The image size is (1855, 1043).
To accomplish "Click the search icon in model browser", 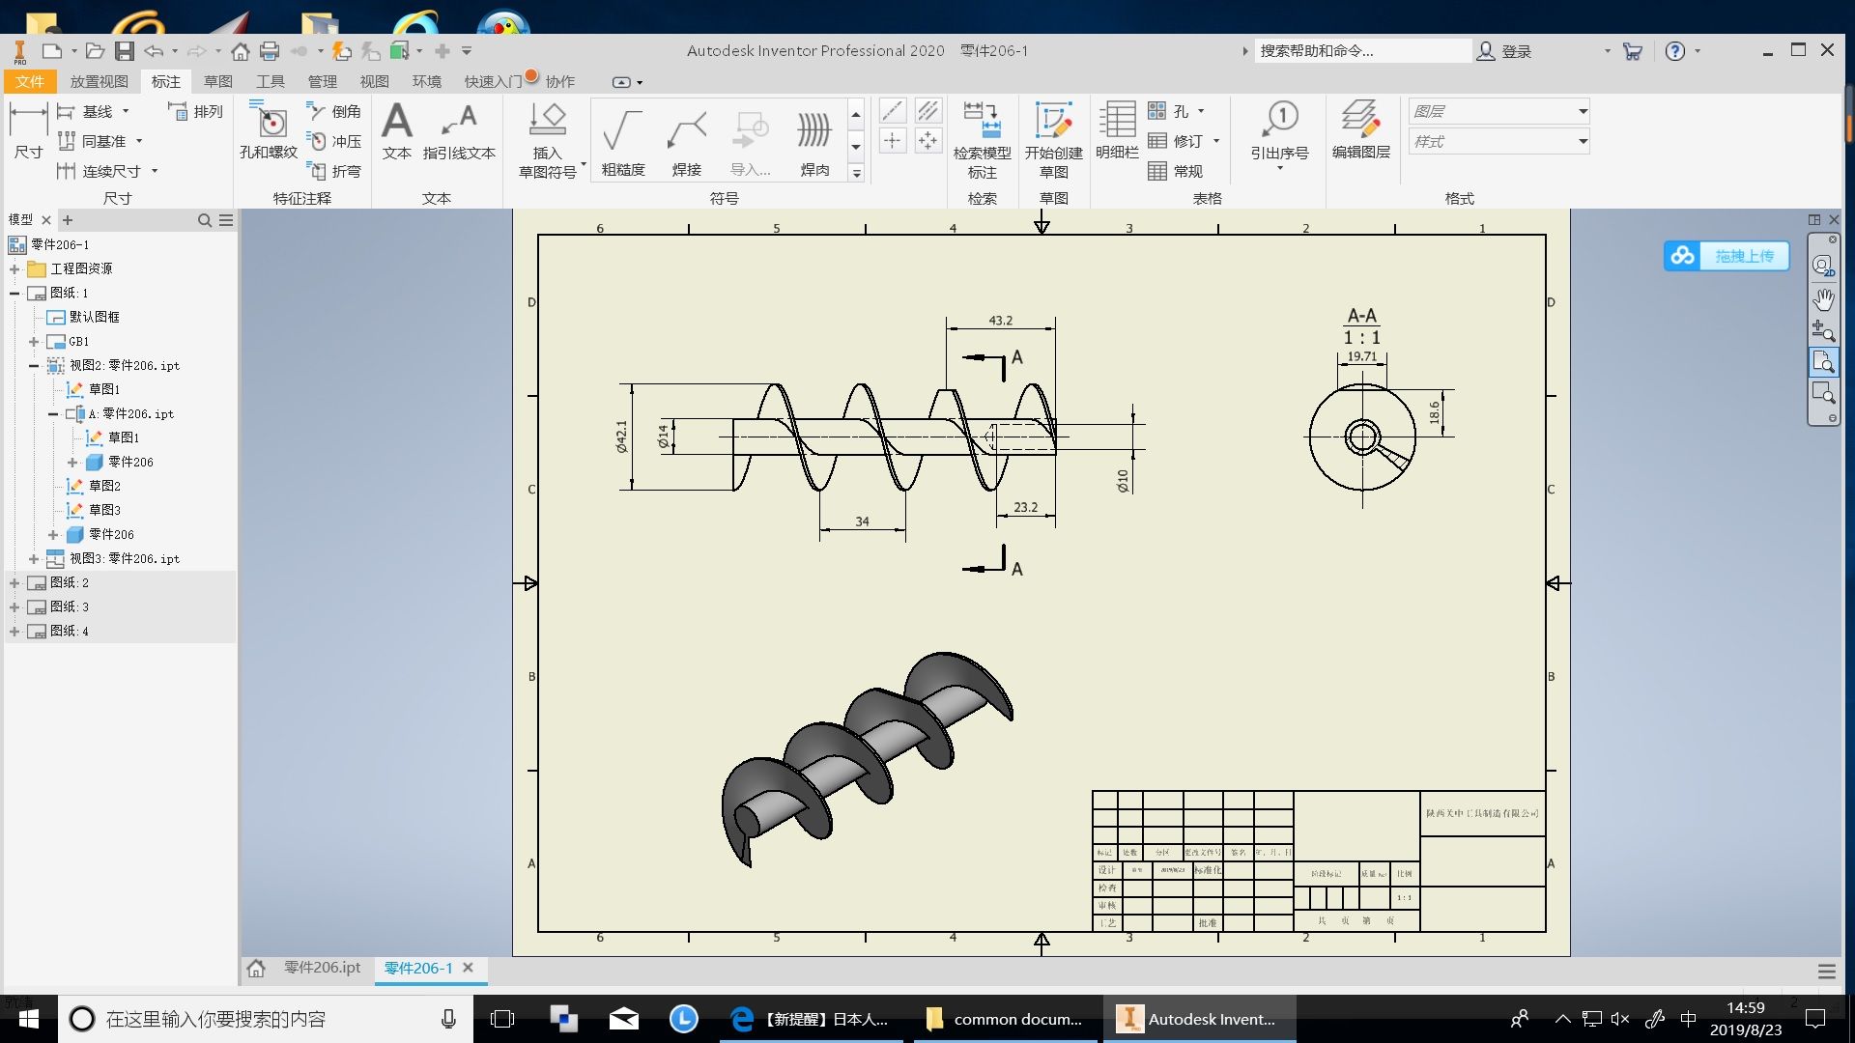I will coord(205,220).
